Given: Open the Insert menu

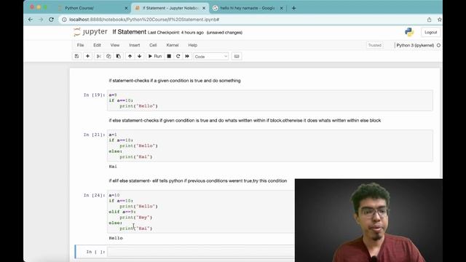Looking at the screenshot, I should click(x=134, y=45).
